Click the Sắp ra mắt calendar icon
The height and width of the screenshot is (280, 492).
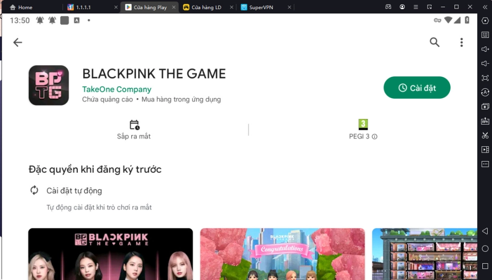pos(135,125)
